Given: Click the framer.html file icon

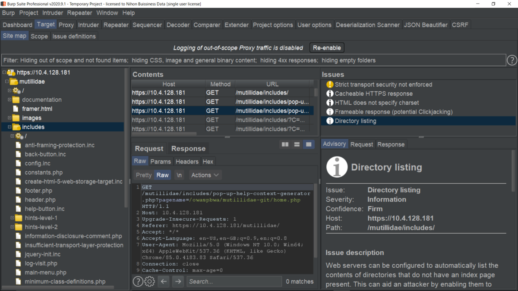Looking at the screenshot, I should (16, 109).
